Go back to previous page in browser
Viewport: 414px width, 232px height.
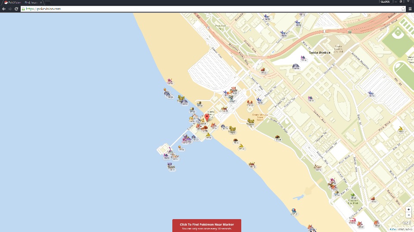(x=4, y=9)
